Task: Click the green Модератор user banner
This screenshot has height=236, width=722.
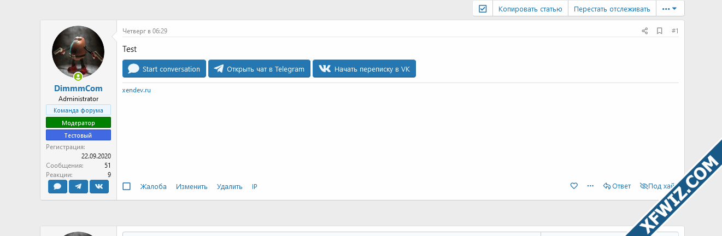Action: [x=78, y=123]
